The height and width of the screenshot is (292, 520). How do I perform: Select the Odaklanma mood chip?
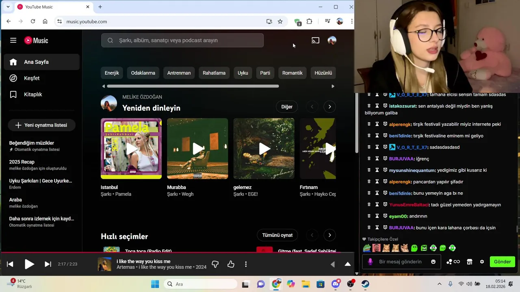coord(143,73)
